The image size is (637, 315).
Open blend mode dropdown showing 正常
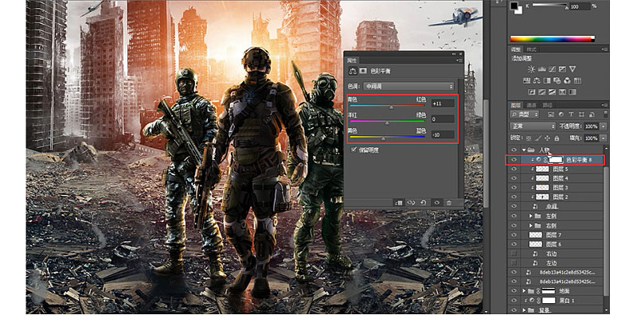[533, 126]
